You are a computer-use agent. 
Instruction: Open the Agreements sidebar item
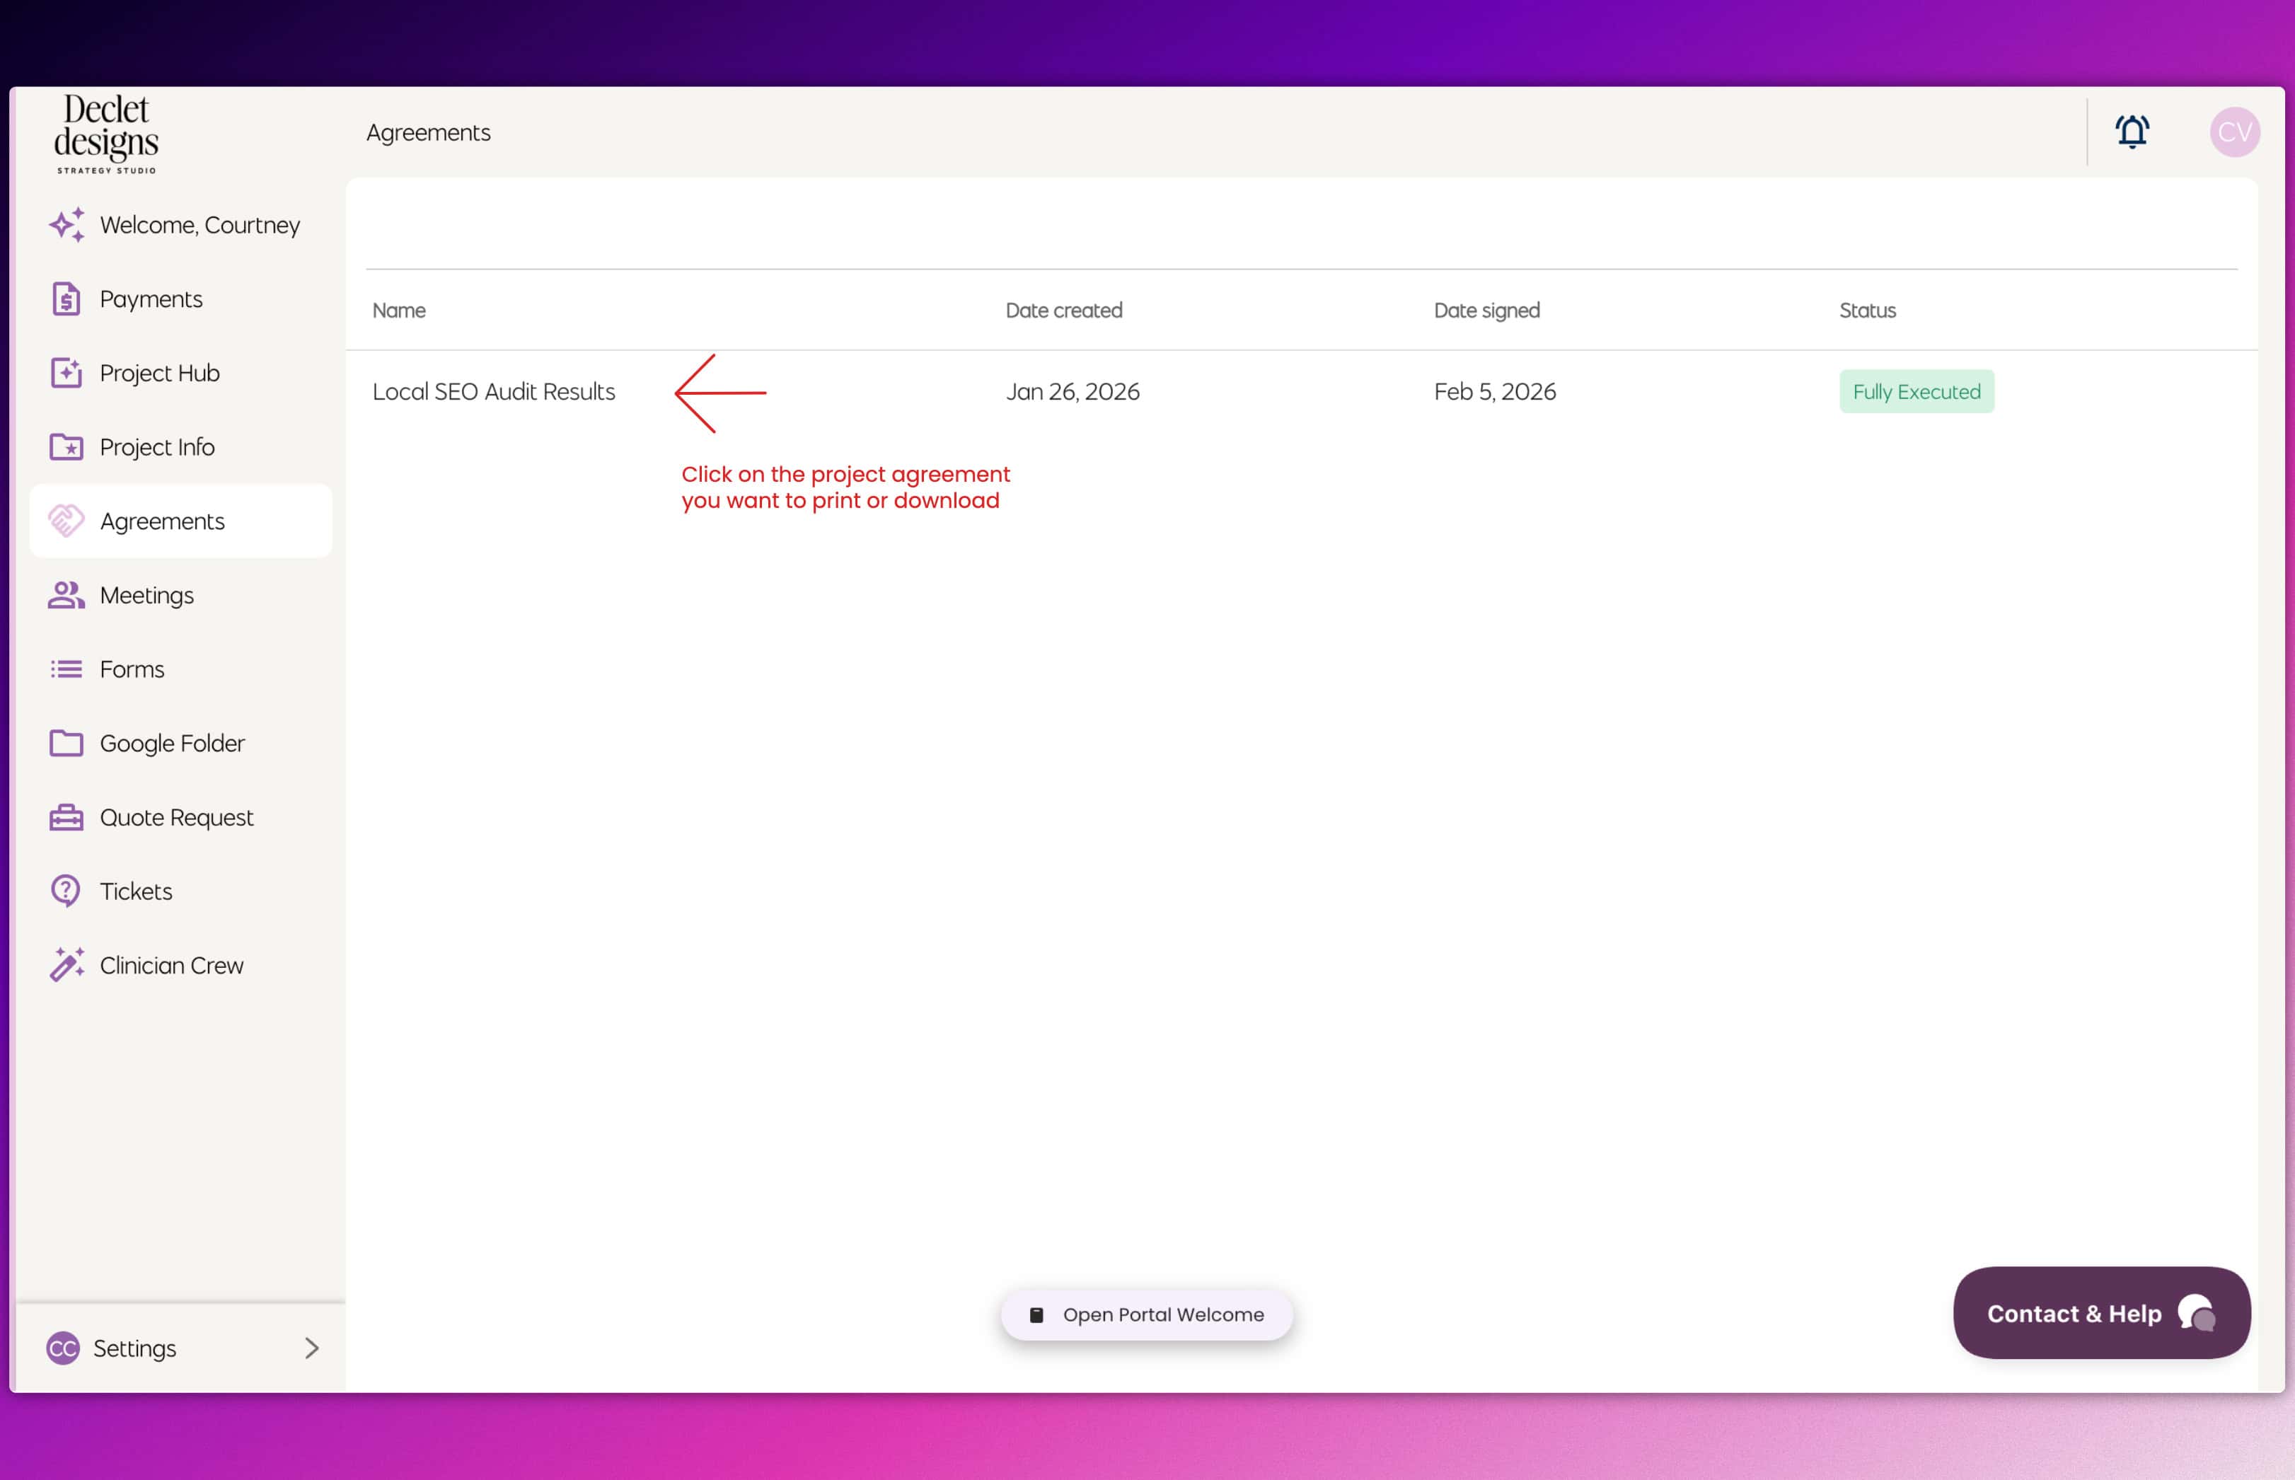pyautogui.click(x=161, y=521)
